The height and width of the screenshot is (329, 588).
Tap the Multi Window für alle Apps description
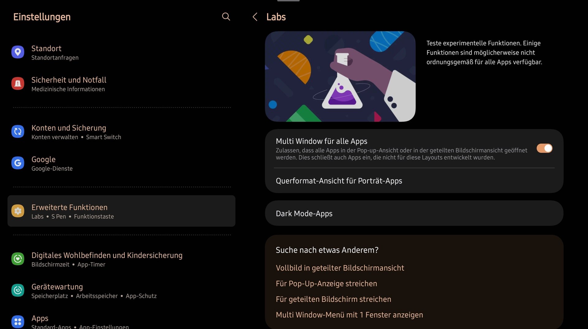(x=401, y=154)
